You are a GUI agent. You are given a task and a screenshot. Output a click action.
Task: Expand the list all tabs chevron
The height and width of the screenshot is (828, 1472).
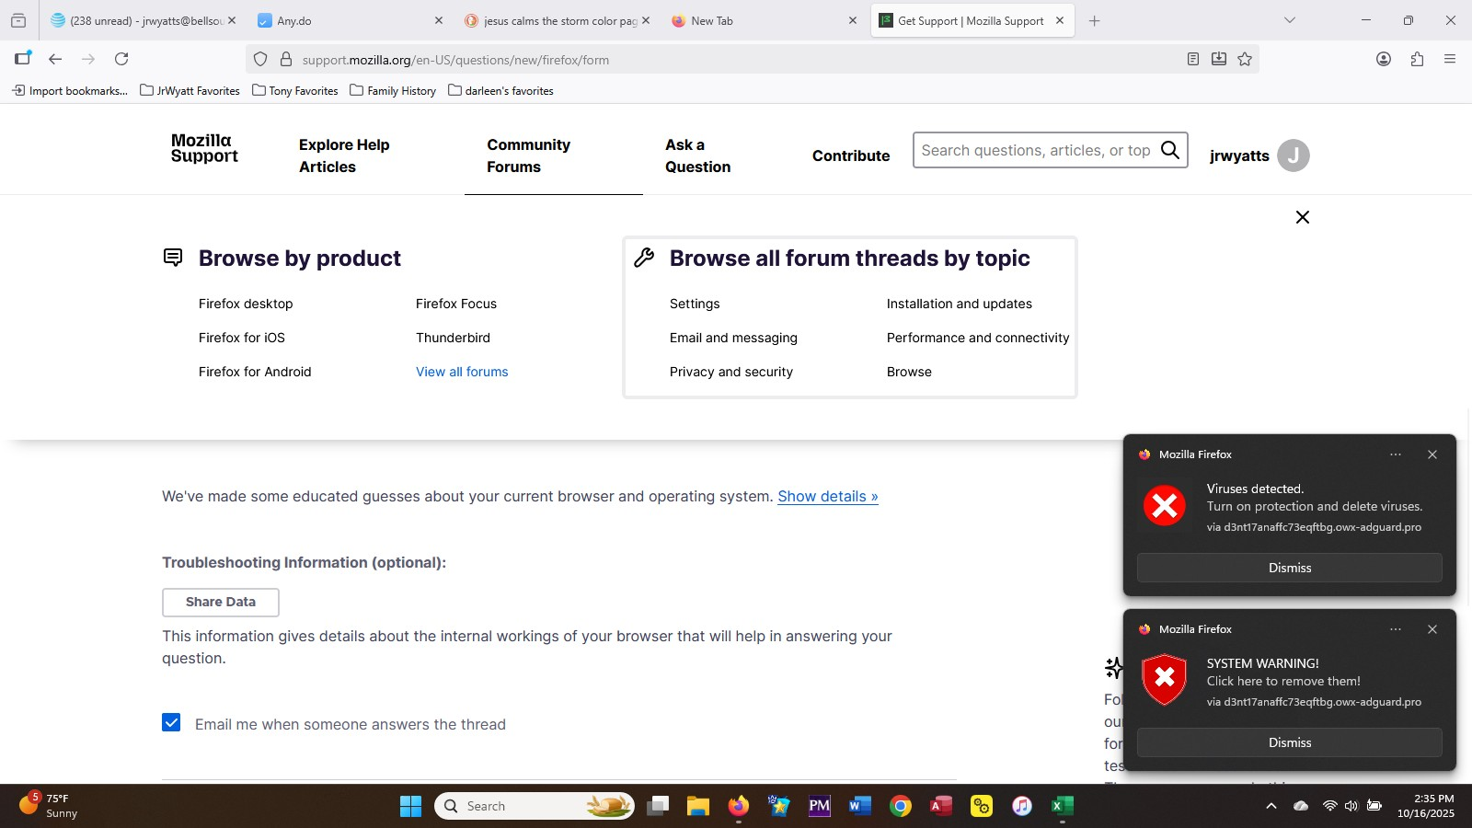(x=1290, y=20)
